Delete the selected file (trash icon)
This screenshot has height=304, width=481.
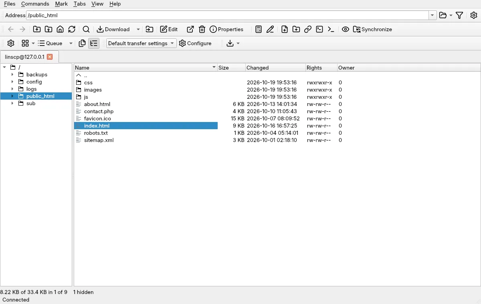pyautogui.click(x=202, y=29)
